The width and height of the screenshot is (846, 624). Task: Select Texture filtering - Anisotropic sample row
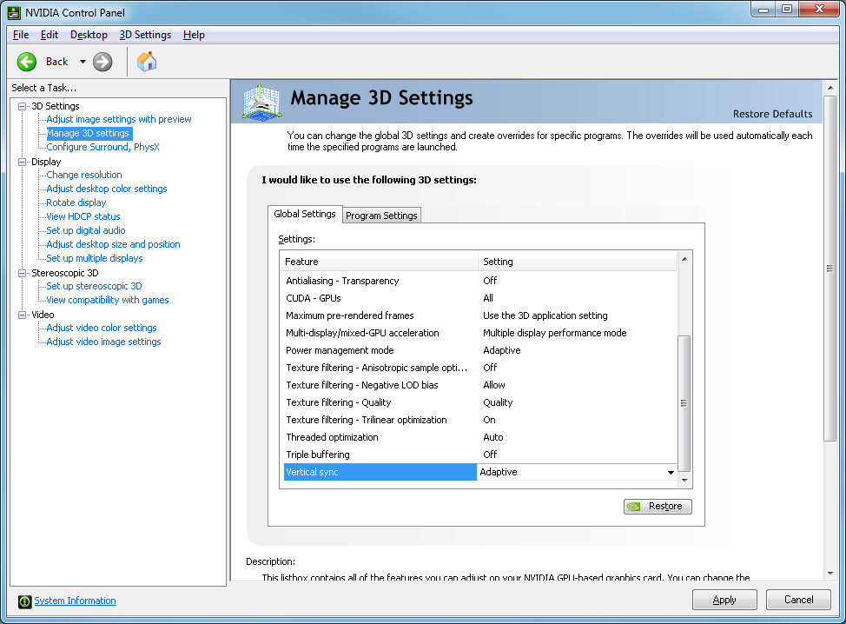[x=480, y=368]
